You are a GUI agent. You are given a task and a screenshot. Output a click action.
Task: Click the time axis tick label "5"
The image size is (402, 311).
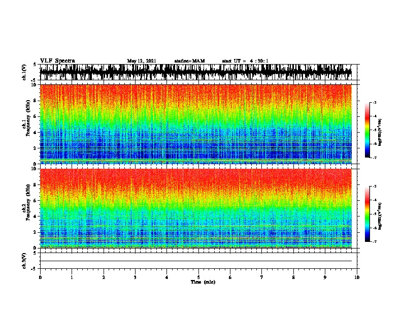198,277
